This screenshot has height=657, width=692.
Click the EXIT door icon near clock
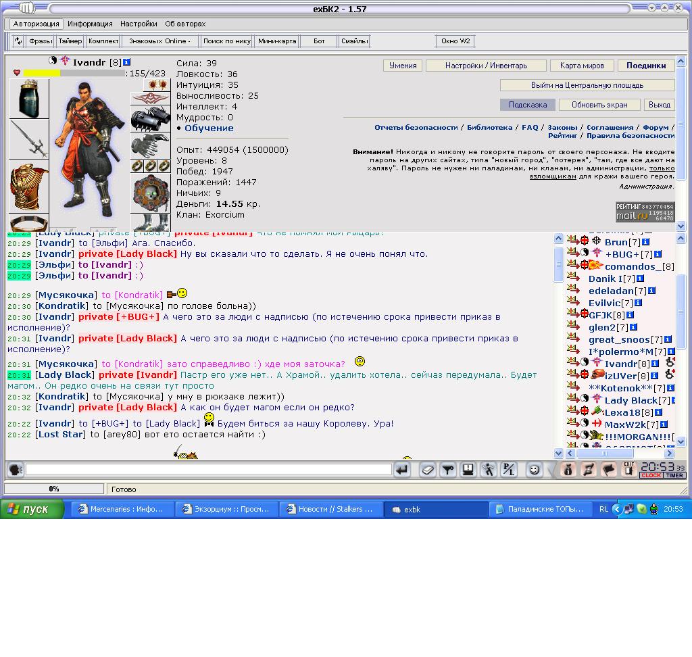(x=629, y=470)
